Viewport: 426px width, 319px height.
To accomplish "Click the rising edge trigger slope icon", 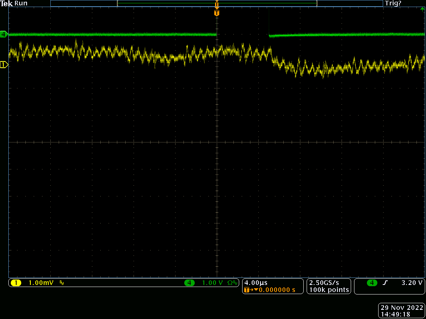I will point(385,283).
